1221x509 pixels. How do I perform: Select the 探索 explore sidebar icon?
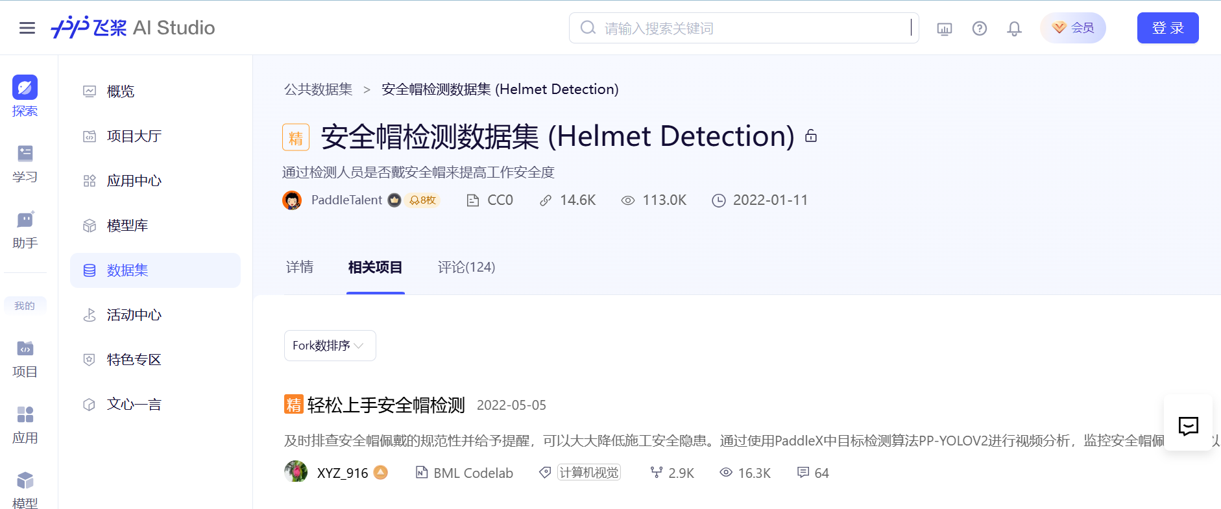tap(25, 96)
